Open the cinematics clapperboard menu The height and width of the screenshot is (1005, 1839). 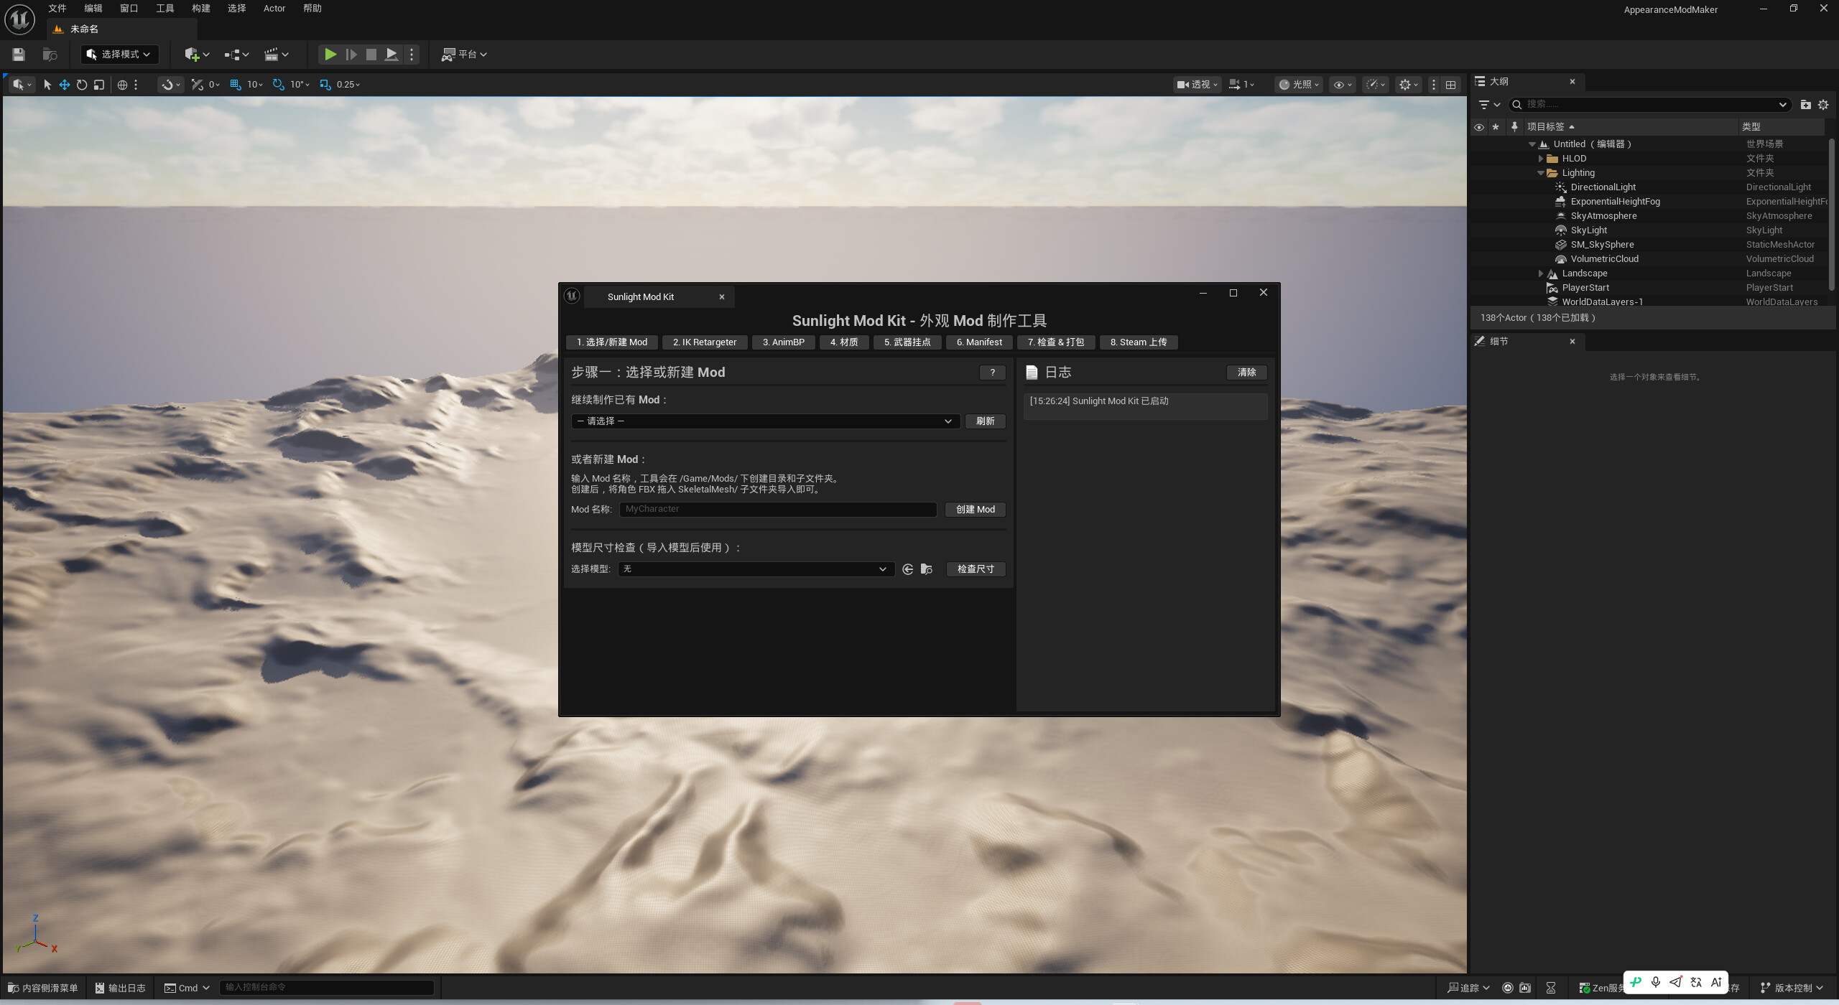click(x=277, y=55)
